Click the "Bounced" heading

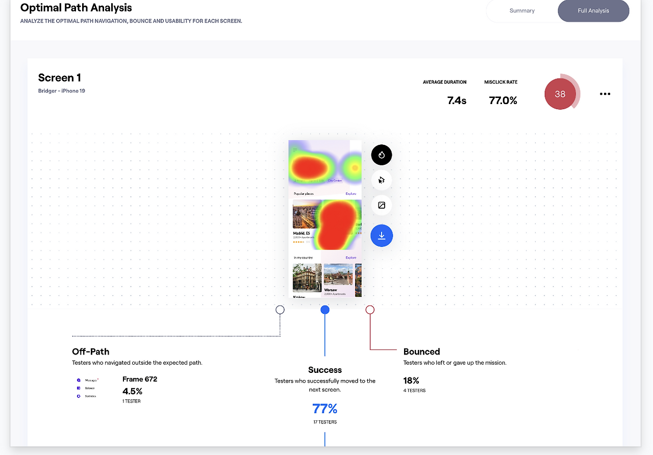[x=422, y=351]
